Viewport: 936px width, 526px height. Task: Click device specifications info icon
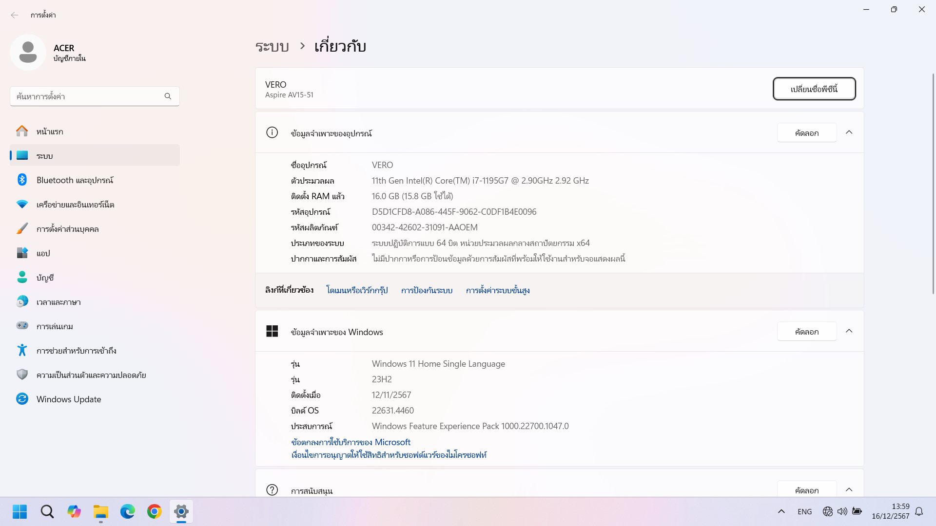click(x=272, y=132)
